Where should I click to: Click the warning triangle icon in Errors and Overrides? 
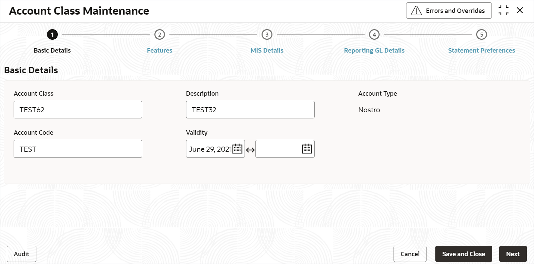[416, 11]
